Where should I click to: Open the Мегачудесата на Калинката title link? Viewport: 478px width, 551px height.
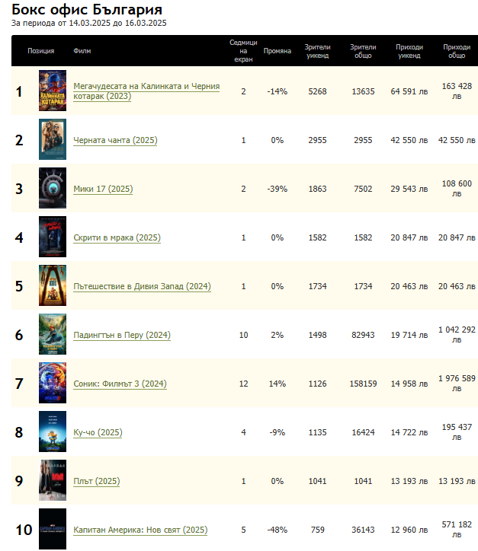(x=146, y=86)
